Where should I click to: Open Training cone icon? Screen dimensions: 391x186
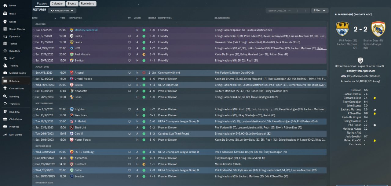click(x=5, y=66)
